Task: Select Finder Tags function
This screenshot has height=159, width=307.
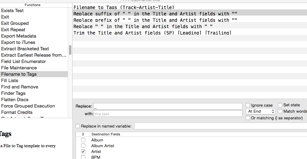Action: pos(13,93)
